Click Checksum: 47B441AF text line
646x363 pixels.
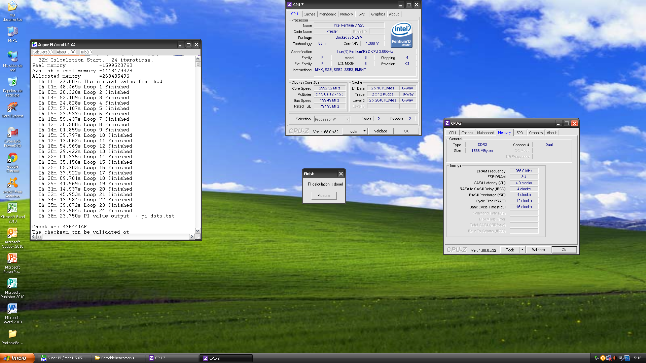pyautogui.click(x=59, y=227)
